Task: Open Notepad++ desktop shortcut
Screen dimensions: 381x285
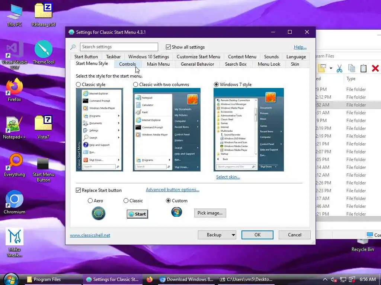Action: pyautogui.click(x=15, y=128)
